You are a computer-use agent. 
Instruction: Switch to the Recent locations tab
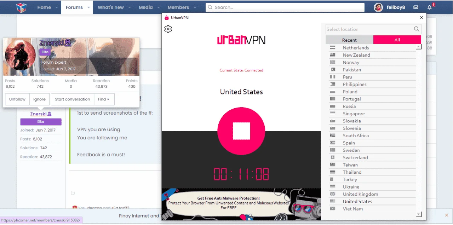tap(349, 40)
